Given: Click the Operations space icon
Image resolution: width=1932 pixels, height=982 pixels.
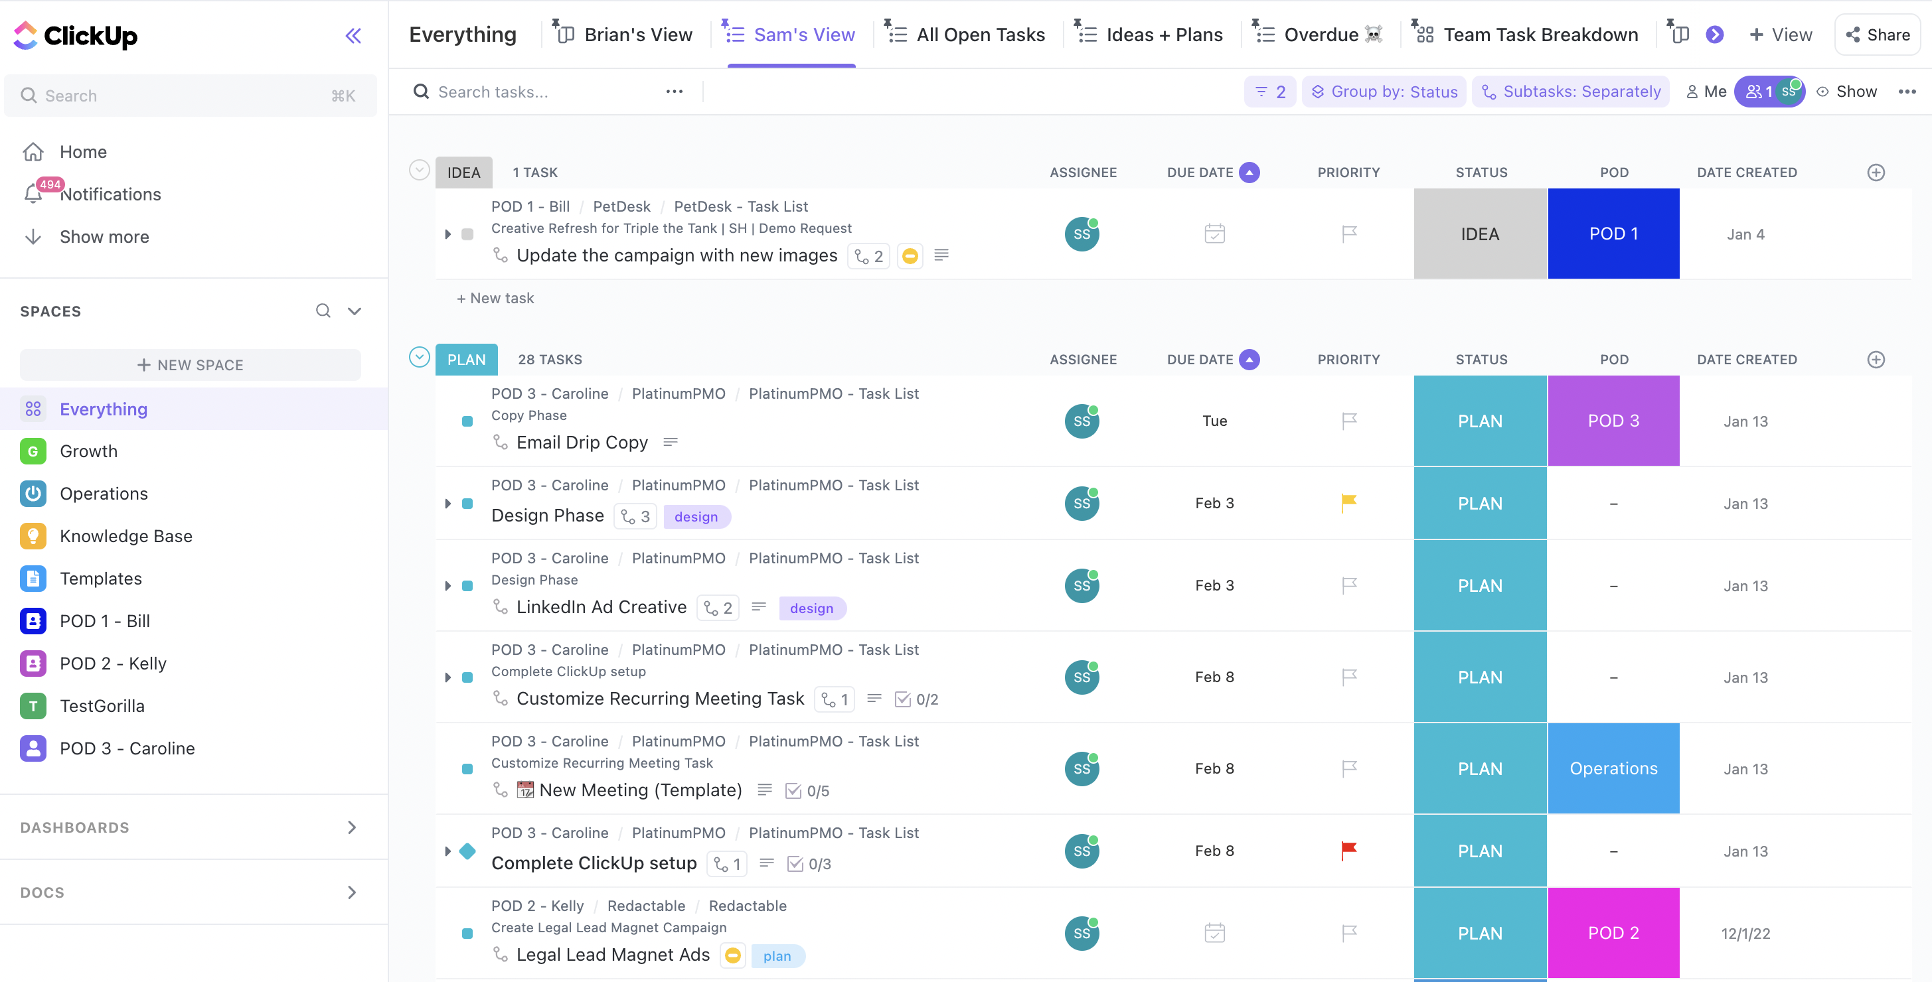Looking at the screenshot, I should [x=33, y=493].
